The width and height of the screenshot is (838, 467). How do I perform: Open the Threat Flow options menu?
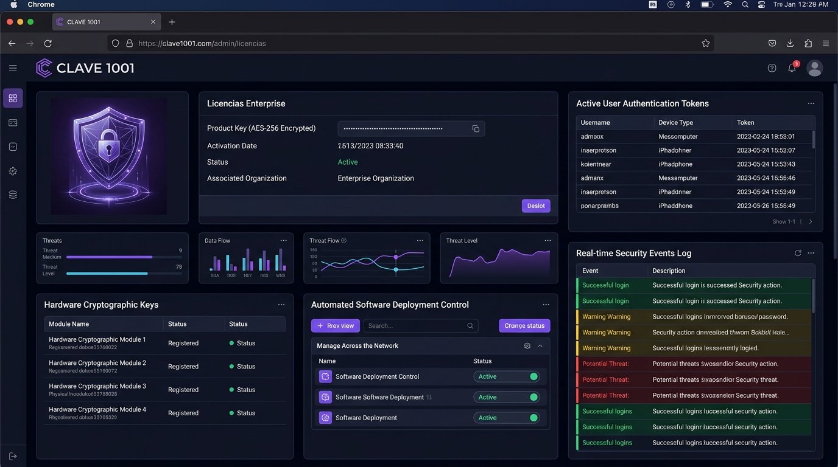pyautogui.click(x=420, y=241)
